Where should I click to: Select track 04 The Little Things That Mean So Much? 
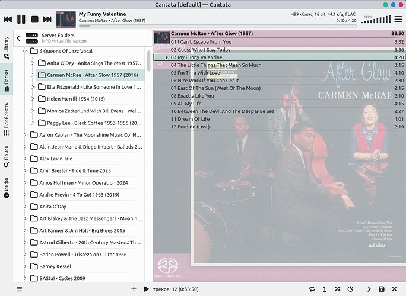(279, 65)
